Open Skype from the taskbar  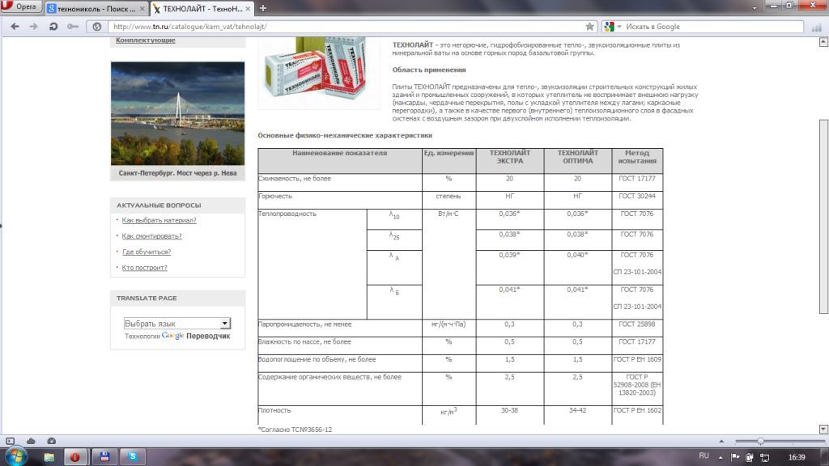tap(132, 456)
